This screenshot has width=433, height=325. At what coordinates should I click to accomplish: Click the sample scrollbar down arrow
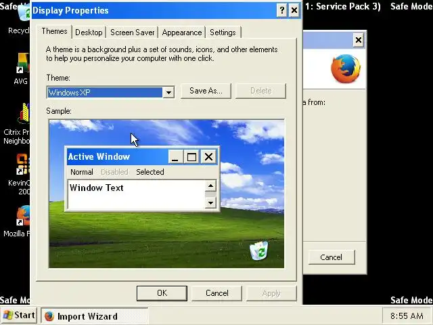210,203
